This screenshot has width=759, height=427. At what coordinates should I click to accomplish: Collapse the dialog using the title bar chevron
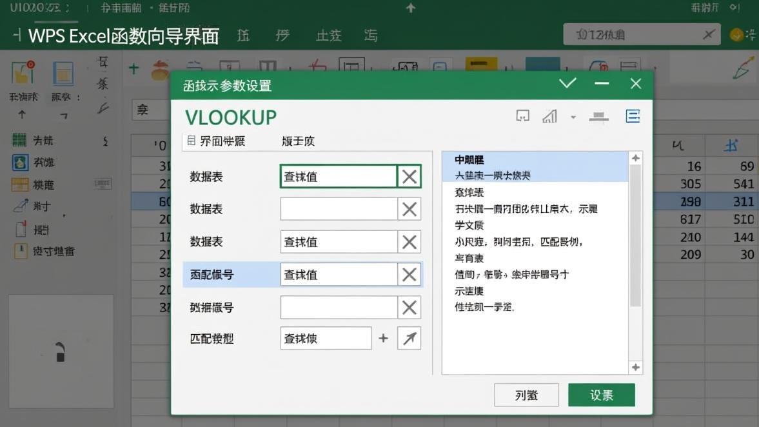567,83
